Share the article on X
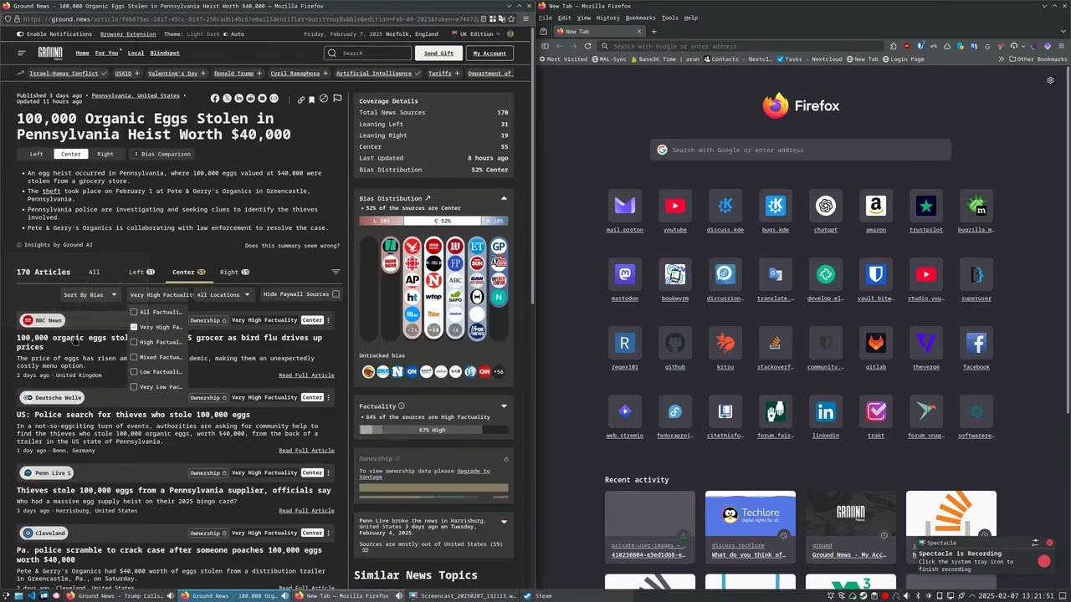 227,99
